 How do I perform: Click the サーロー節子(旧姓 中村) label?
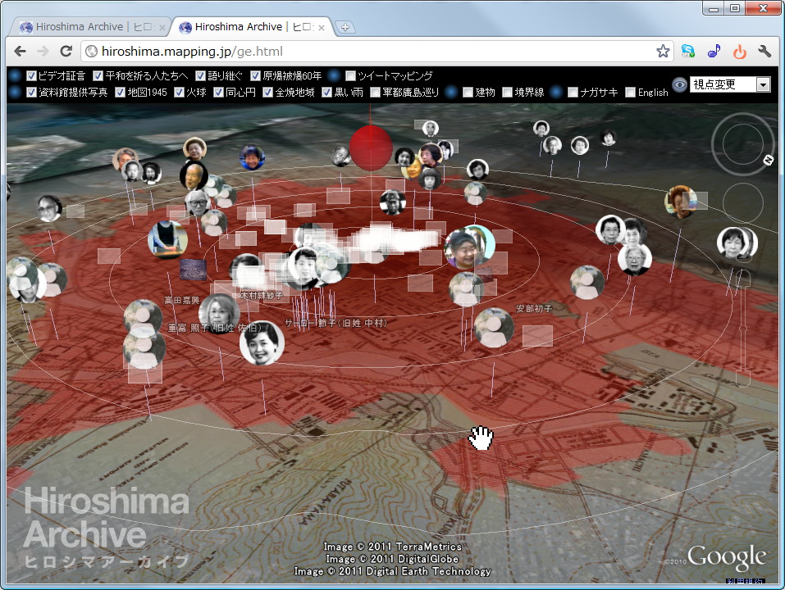point(336,323)
